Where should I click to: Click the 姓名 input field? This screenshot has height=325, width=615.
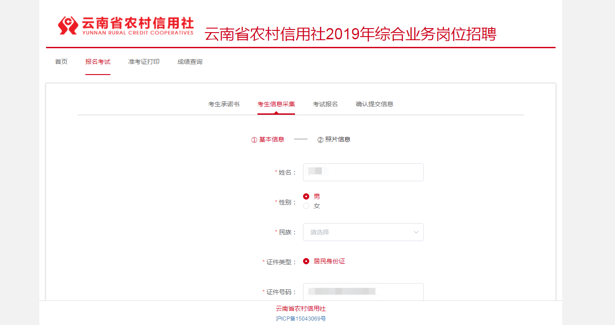tap(363, 172)
